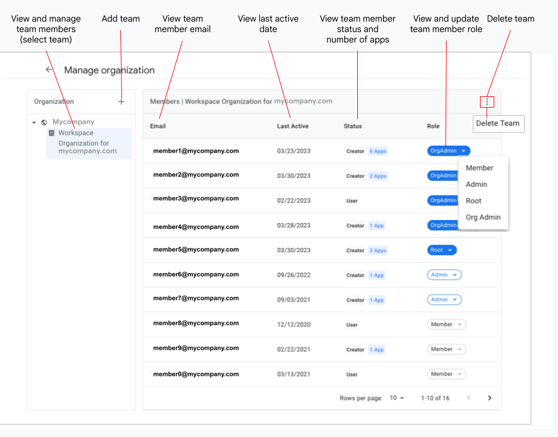The image size is (558, 437).
Task: Collapse the Mycompany tree node
Action: pos(34,122)
